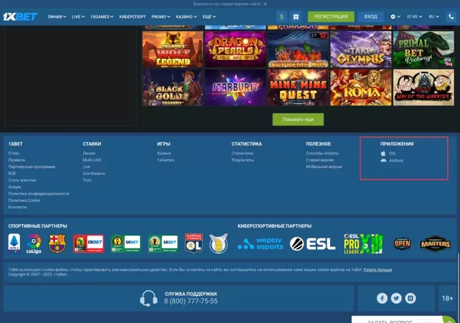This screenshot has width=460, height=323.
Task: Open the Twitter social icon
Action: [396, 298]
